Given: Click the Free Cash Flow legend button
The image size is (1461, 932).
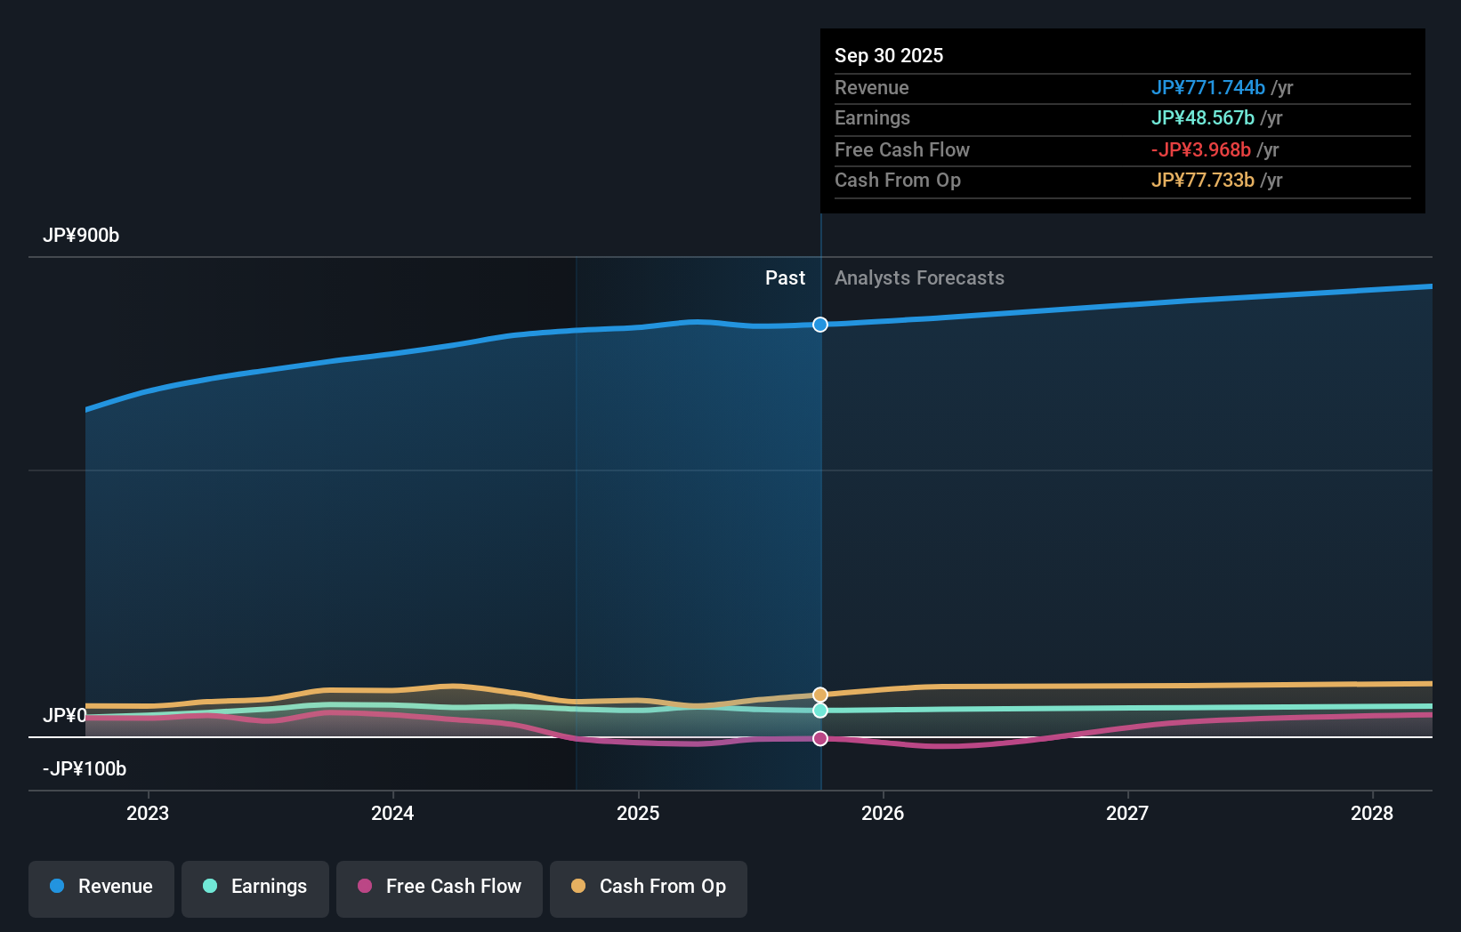Looking at the screenshot, I should [x=439, y=888].
